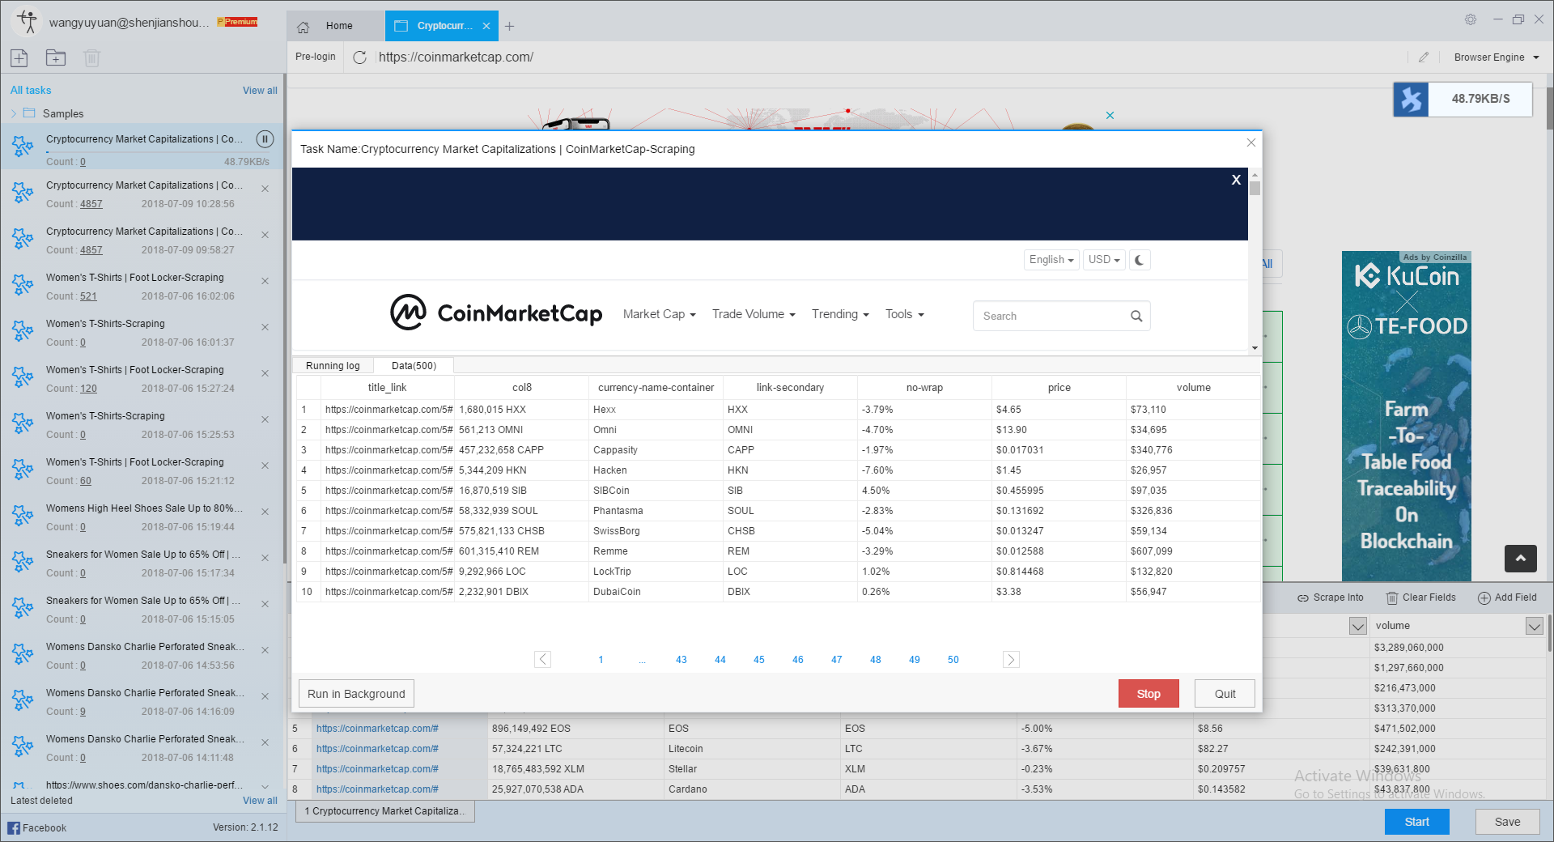
Task: Expand the Samples folder
Action: pyautogui.click(x=14, y=114)
